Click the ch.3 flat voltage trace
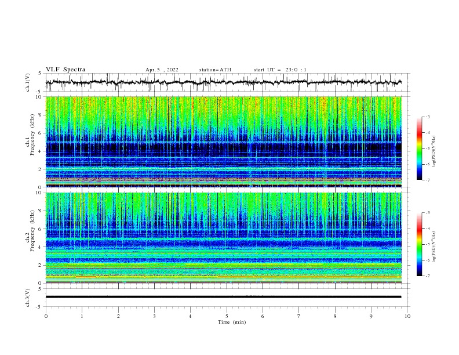 pos(224,297)
